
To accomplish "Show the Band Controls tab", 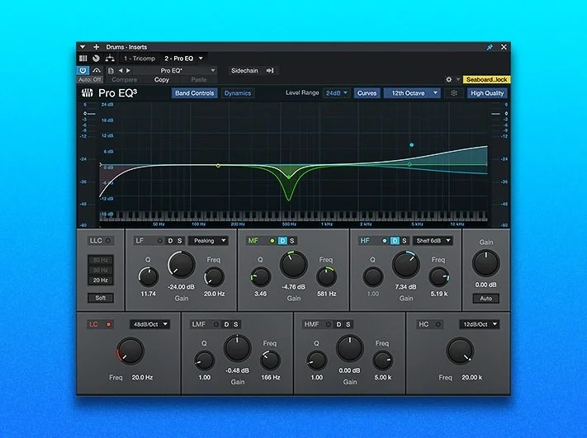I will [194, 93].
